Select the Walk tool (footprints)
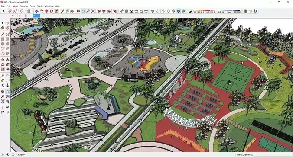The width and height of the screenshot is (293, 157). pos(3,112)
